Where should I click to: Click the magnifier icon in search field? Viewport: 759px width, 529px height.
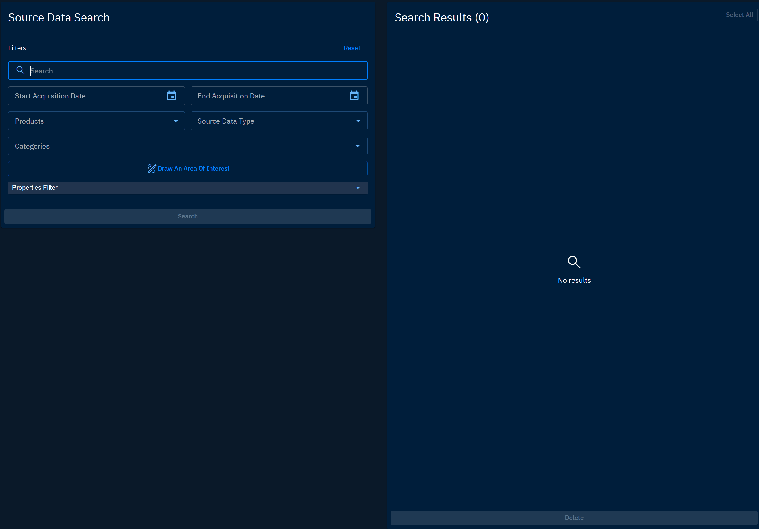pyautogui.click(x=21, y=70)
